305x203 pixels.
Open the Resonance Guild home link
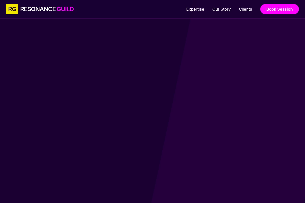pyautogui.click(x=40, y=9)
